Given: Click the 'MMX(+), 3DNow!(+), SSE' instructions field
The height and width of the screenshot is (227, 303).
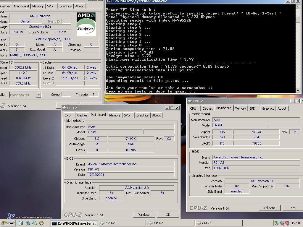Looking at the screenshot, I should coord(54,55).
